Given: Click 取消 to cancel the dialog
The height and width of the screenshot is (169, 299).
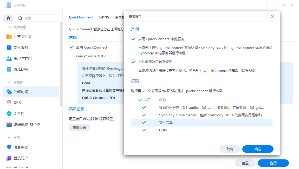Looking at the screenshot, I should click(230, 149).
